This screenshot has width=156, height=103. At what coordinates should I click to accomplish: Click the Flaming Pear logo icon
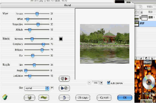coord(5,97)
